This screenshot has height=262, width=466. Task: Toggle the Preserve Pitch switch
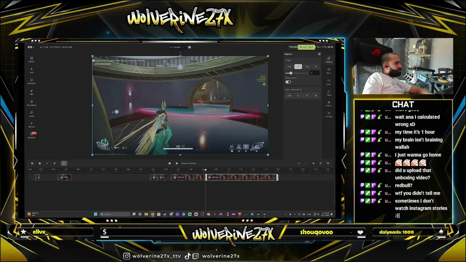(x=288, y=82)
